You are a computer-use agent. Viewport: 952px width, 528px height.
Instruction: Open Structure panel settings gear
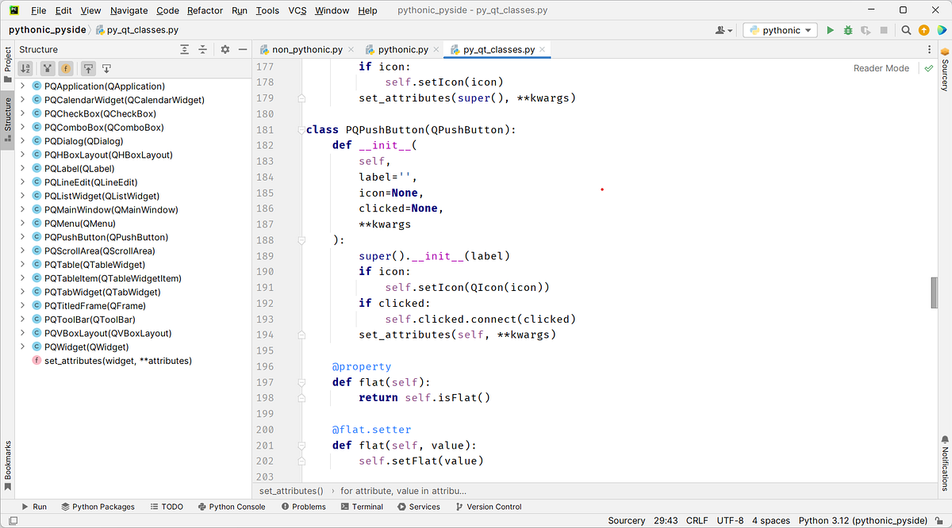coord(225,49)
